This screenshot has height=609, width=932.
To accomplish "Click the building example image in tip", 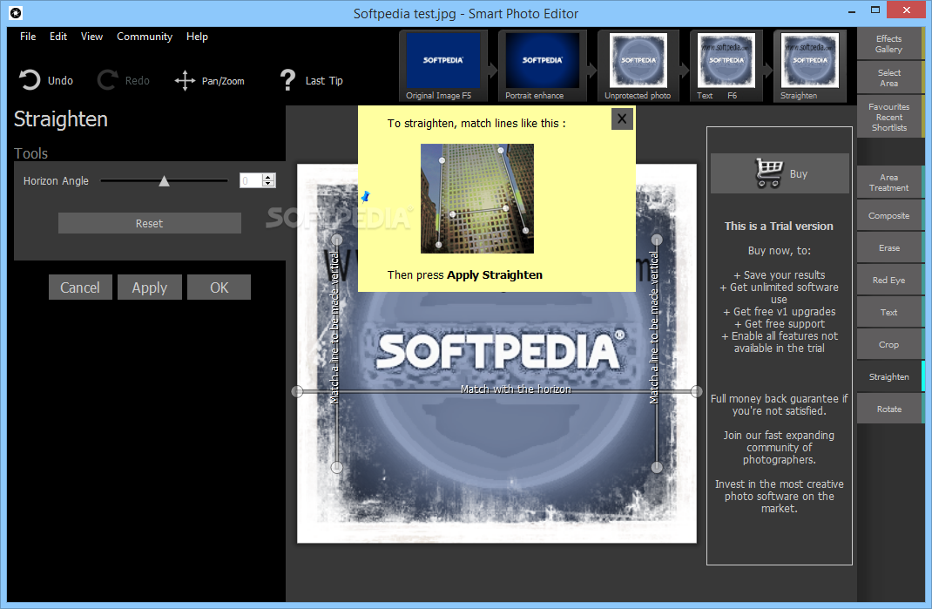I will click(477, 199).
